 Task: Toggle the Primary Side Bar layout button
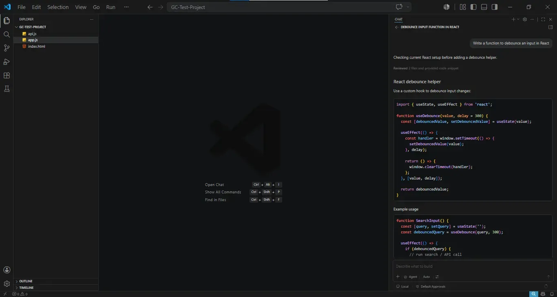473,7
